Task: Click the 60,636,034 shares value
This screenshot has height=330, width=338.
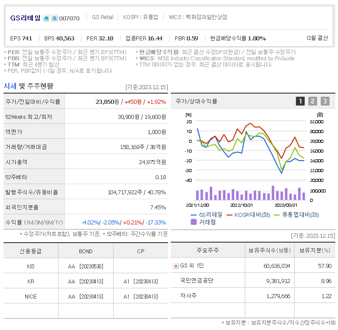Action: 277,266
